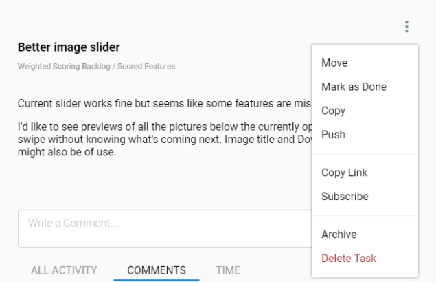The height and width of the screenshot is (282, 436).
Task: Click the red Delete Task option
Action: click(348, 258)
